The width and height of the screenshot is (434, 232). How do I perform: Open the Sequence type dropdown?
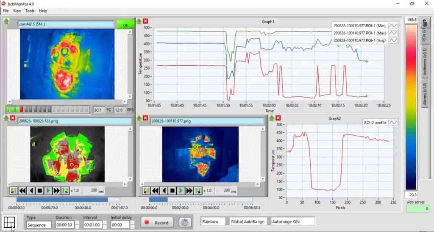coord(38,225)
